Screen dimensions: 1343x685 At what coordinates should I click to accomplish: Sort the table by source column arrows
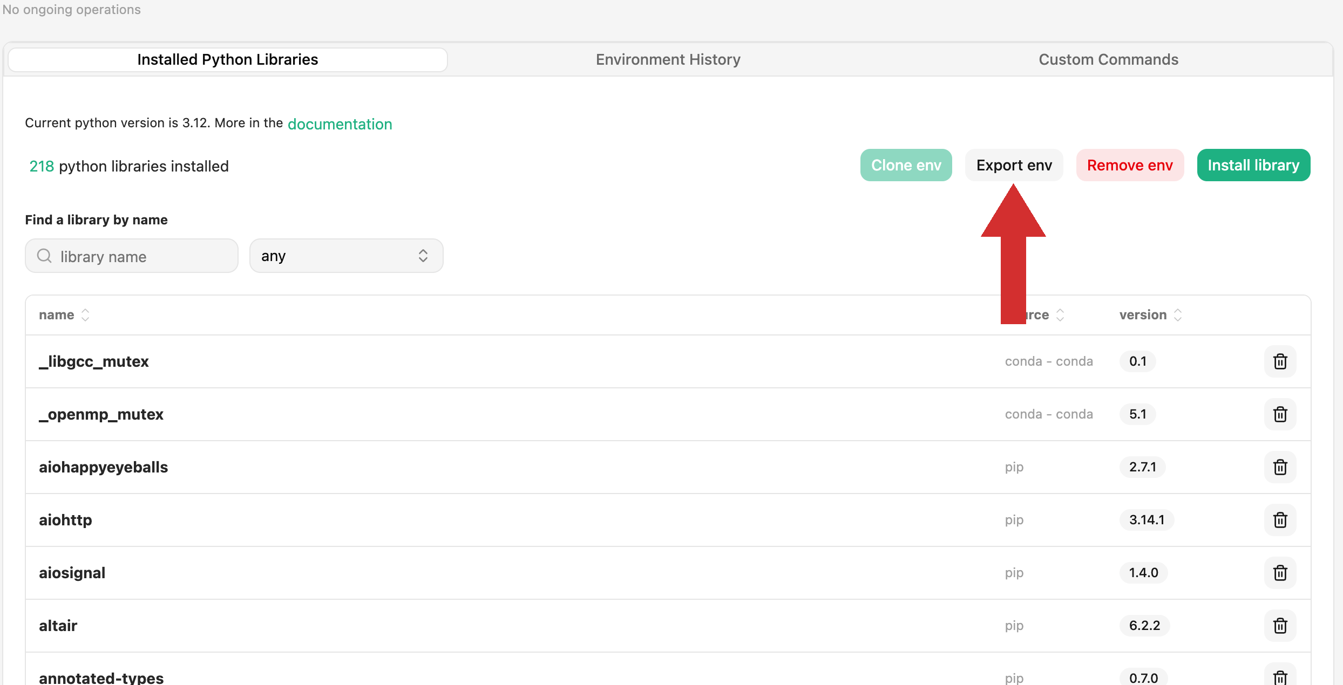tap(1060, 315)
